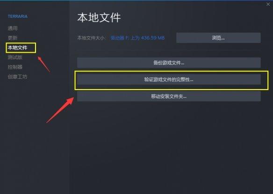
Task: Click 移动安装文件夹... button
Action: pos(169,96)
